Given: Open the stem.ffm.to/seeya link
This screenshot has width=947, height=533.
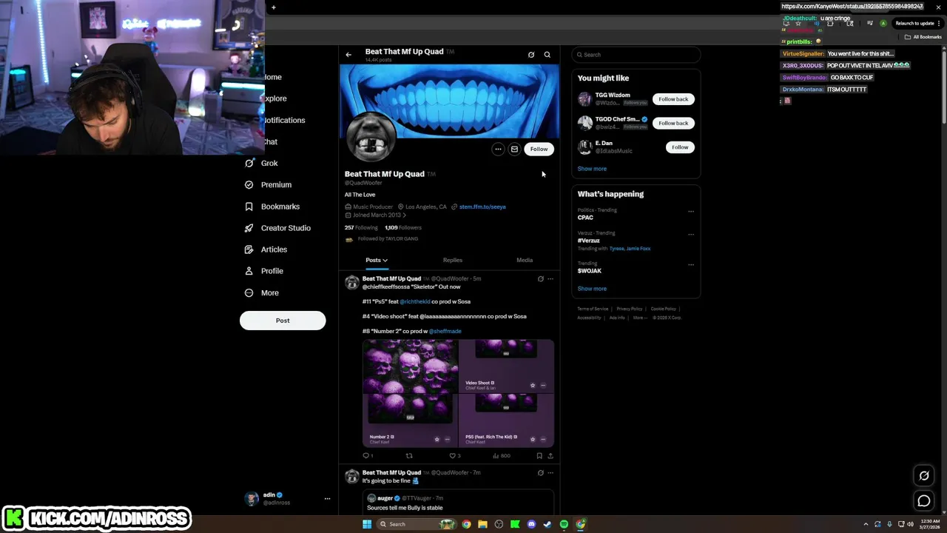Looking at the screenshot, I should point(482,207).
